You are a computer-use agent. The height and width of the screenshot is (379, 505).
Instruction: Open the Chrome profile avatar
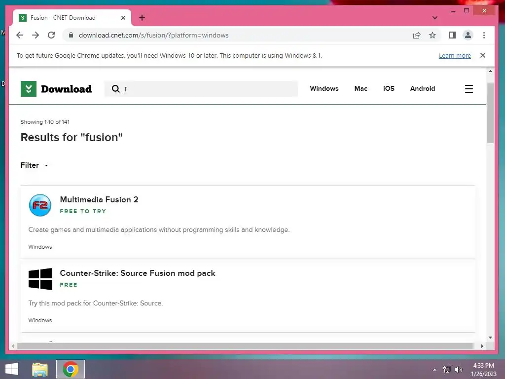pos(468,35)
